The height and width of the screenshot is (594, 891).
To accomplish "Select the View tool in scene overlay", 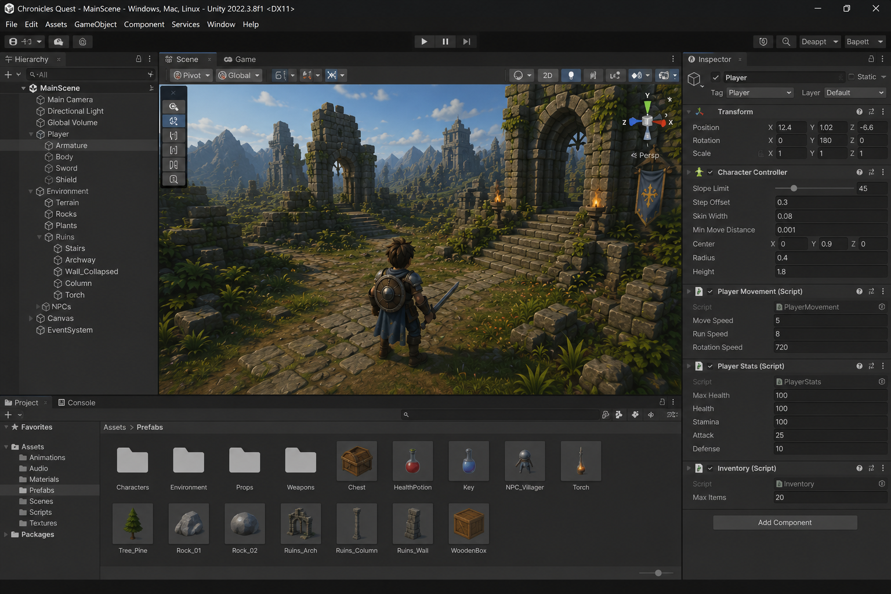I will (173, 106).
